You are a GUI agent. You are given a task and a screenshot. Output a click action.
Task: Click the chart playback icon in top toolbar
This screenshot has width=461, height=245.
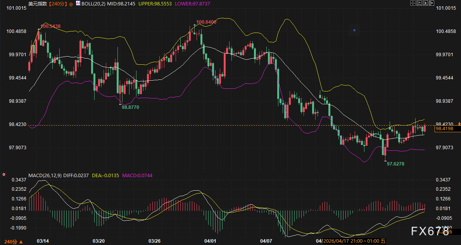425,3
